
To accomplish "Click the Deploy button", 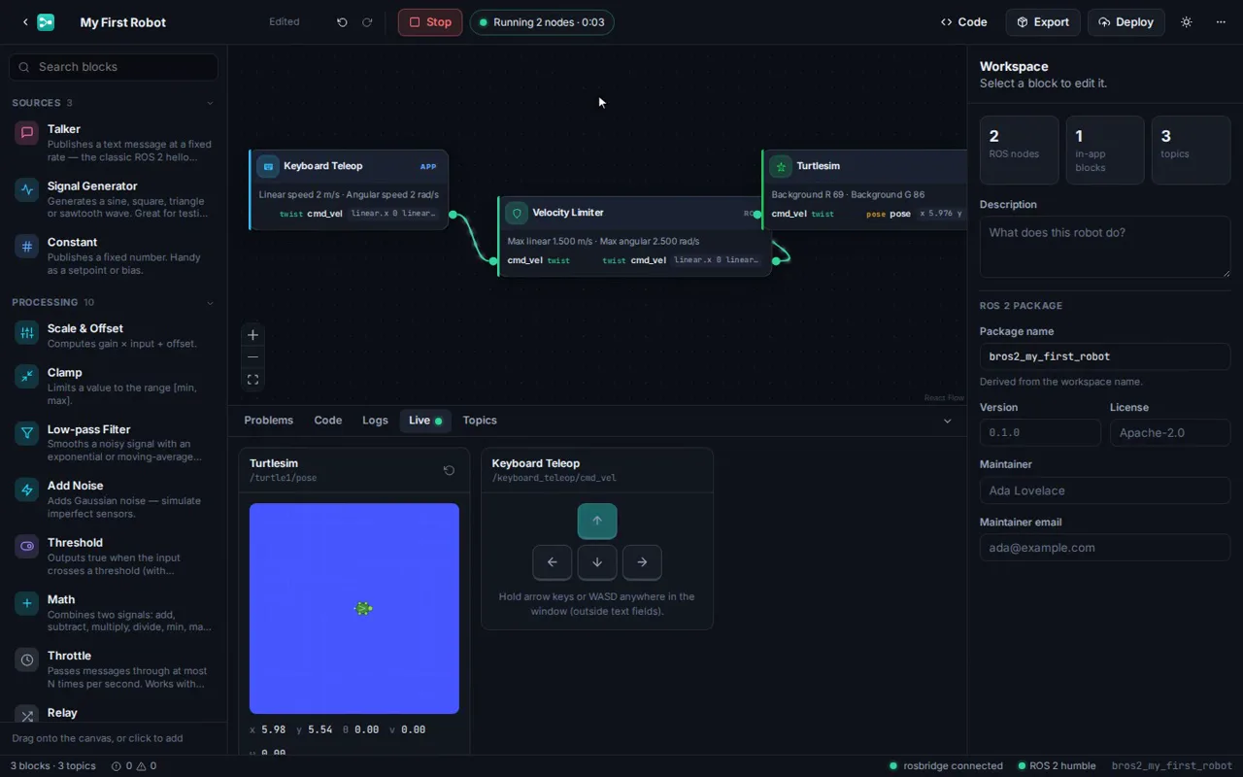I will (x=1126, y=22).
